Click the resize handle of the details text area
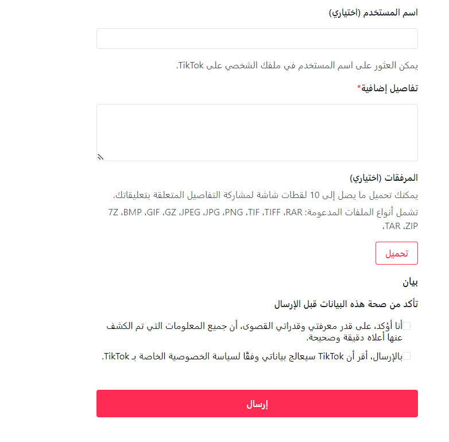 tap(100, 157)
